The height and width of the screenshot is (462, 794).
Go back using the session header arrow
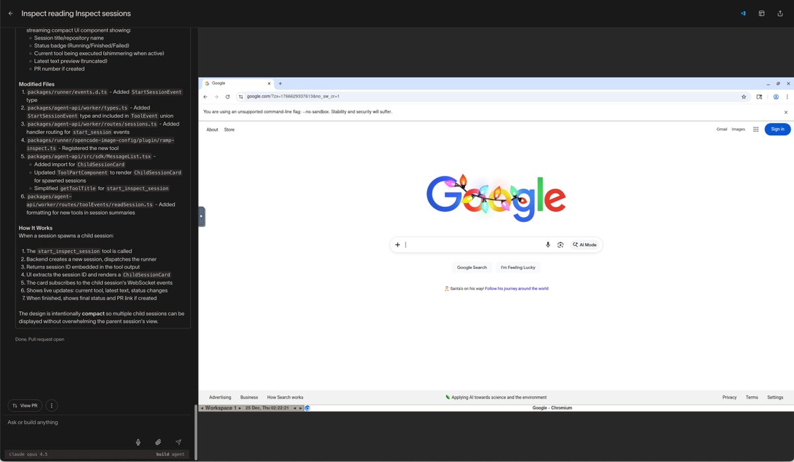click(11, 13)
